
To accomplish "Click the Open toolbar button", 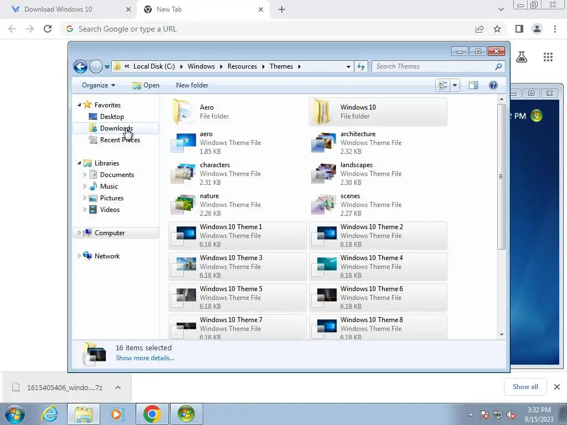I will pos(146,85).
